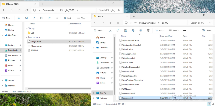The height and width of the screenshot is (107, 216).
Task: Switch to large icons view in status bar
Action: [212, 104]
